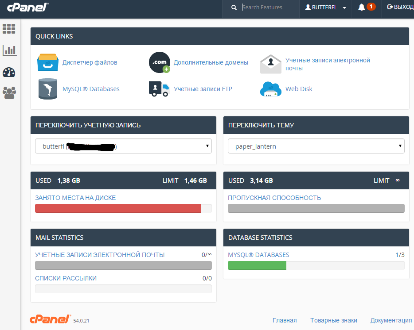This screenshot has width=414, height=330.
Task: Click the FTP accounts truck icon
Action: 159,89
